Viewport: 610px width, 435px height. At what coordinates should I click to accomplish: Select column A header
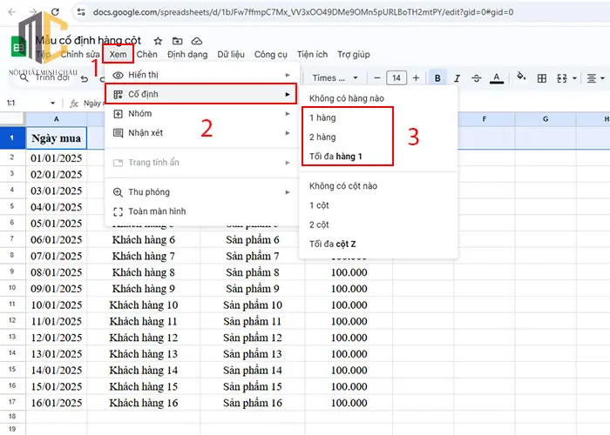click(x=57, y=119)
